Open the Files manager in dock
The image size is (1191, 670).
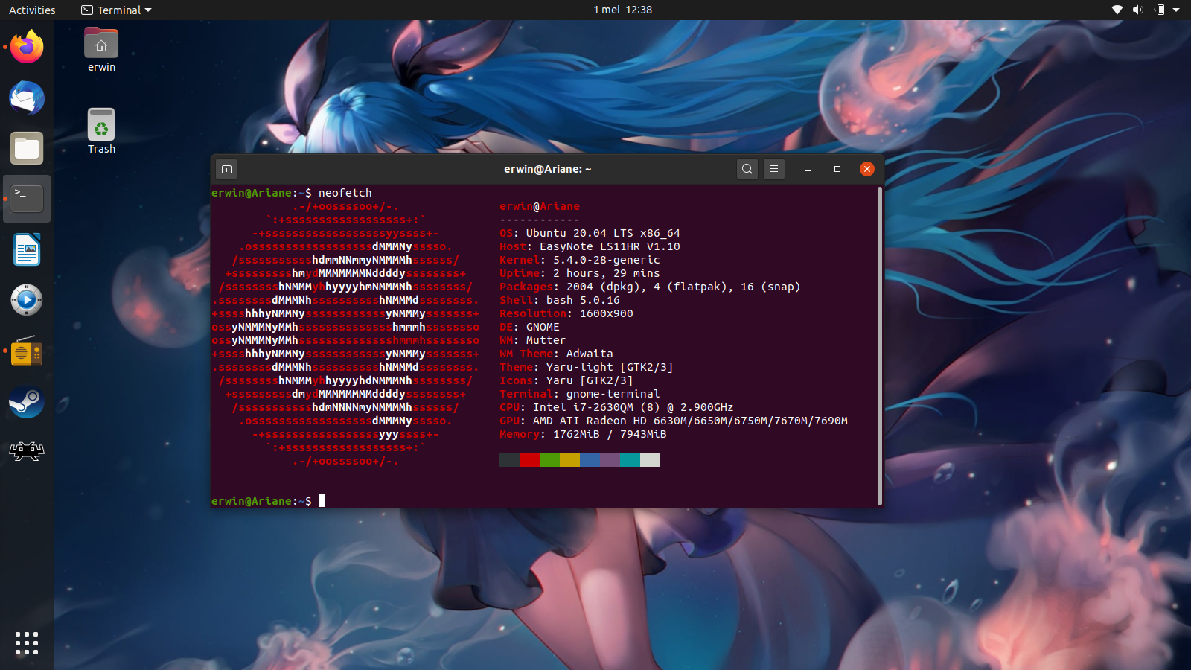(27, 149)
